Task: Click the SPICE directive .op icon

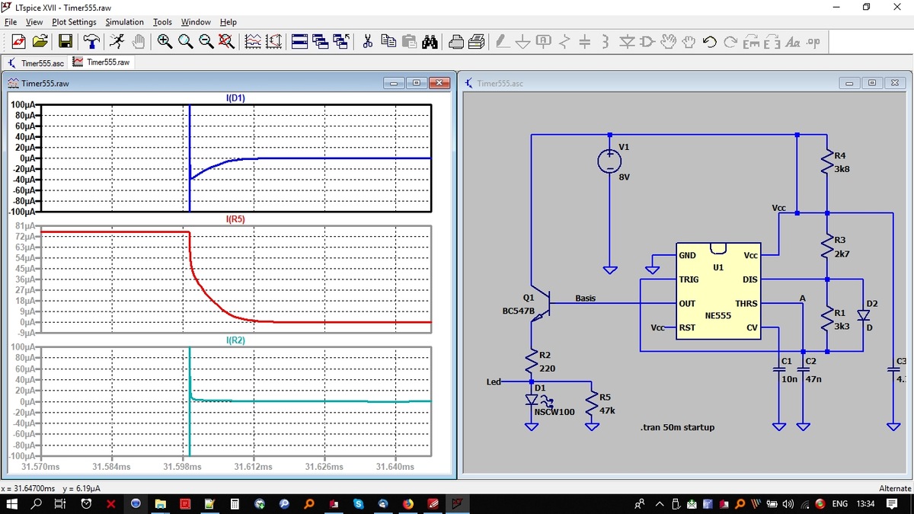Action: coord(813,41)
